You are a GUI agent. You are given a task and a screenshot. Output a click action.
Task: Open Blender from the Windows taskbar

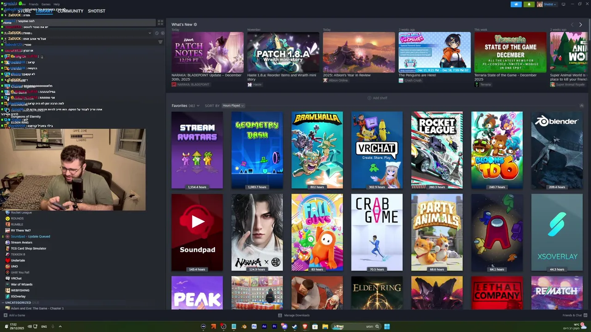244,326
